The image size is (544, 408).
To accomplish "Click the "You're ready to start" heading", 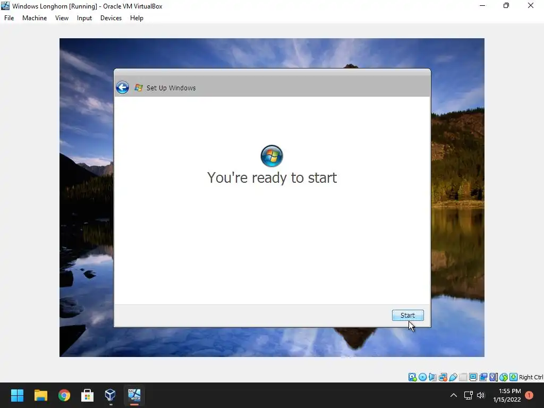I will (x=272, y=177).
